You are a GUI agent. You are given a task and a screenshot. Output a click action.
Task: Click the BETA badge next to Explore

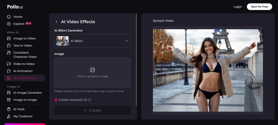[x=29, y=23]
